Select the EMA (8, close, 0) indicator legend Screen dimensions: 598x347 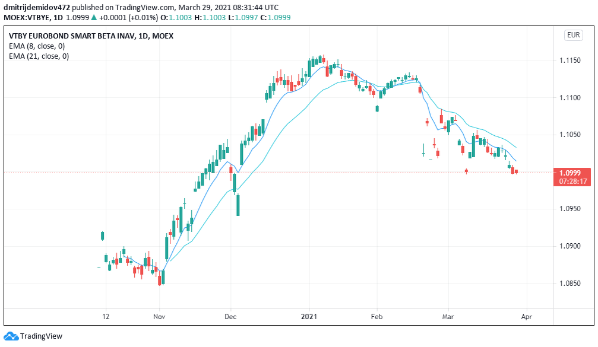click(37, 46)
